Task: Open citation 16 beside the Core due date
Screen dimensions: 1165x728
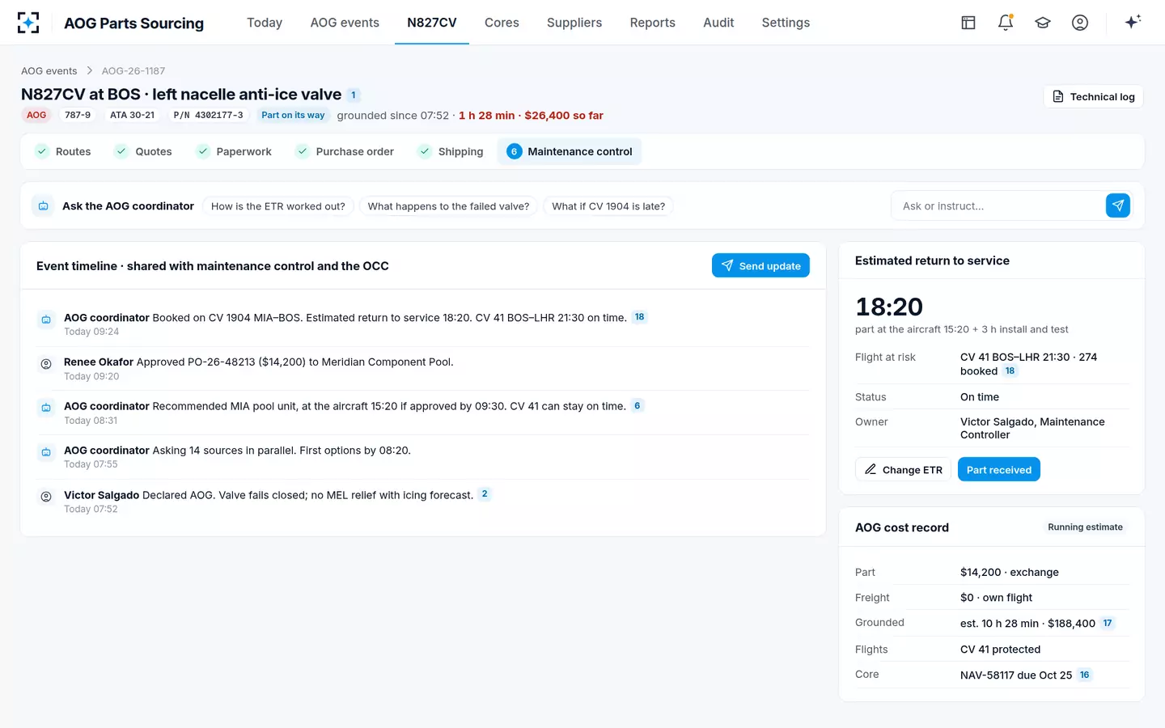Action: (x=1084, y=675)
